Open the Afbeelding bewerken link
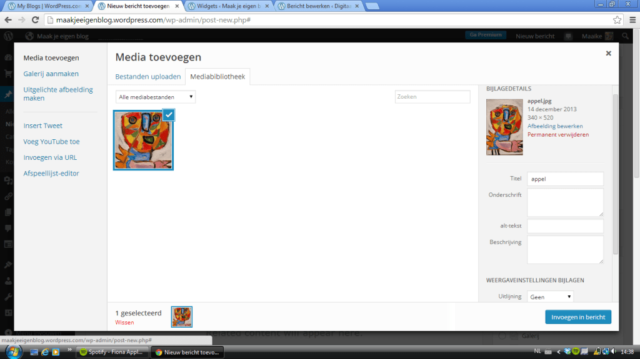The image size is (640, 359). tap(555, 125)
